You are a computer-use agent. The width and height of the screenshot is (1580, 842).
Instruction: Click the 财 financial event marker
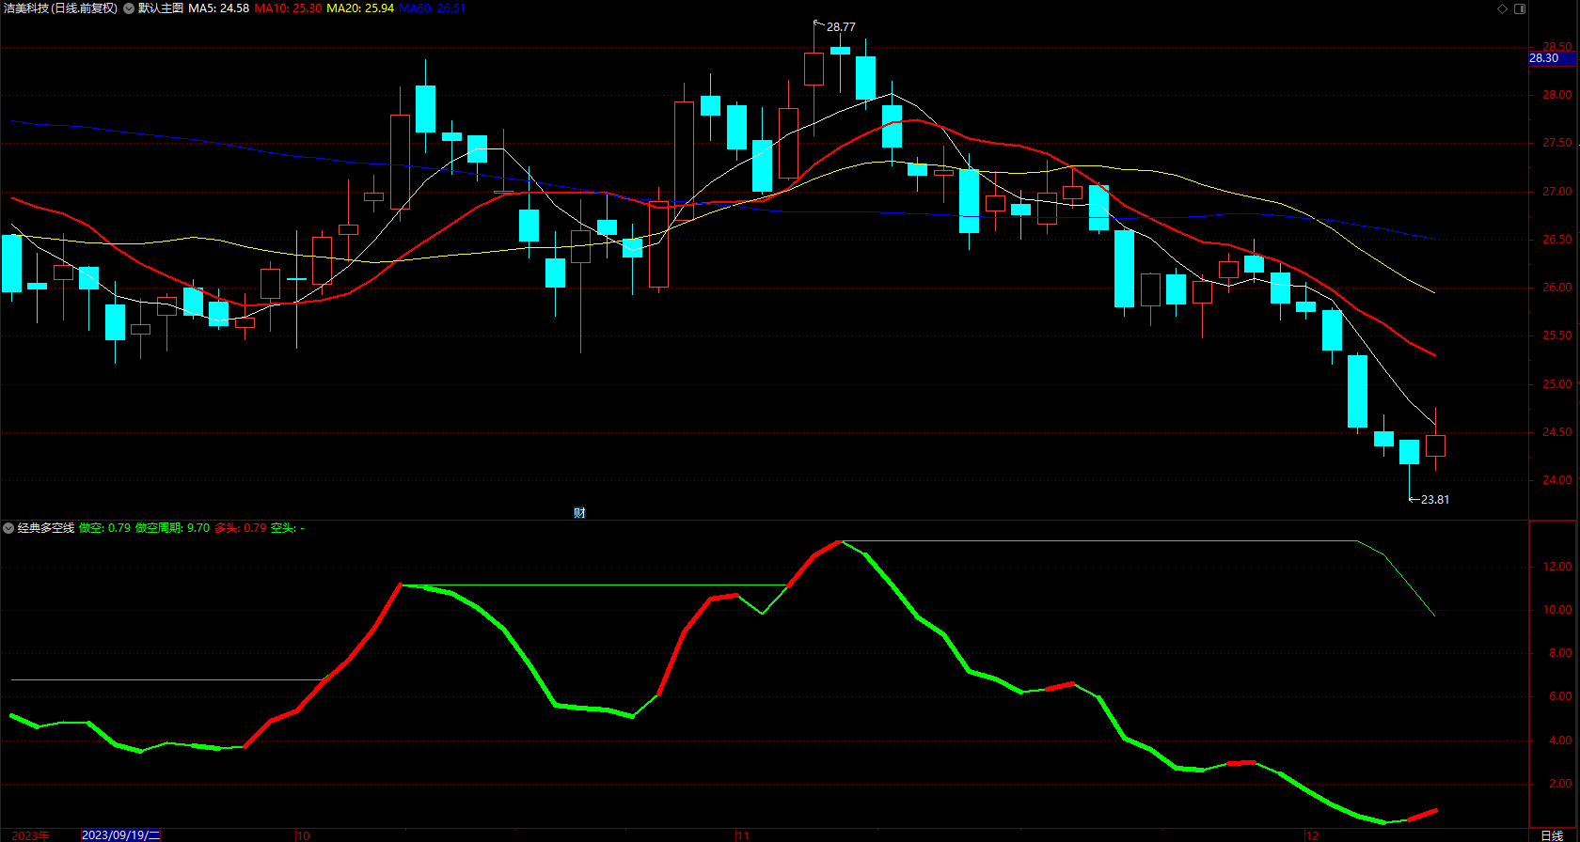pos(579,512)
